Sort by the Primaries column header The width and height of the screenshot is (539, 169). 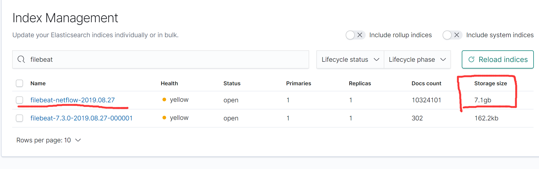tap(299, 83)
